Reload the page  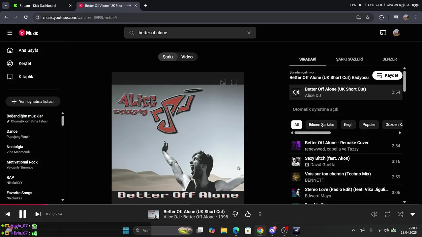coord(26,17)
